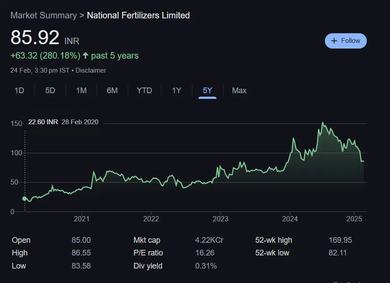Click the National Fertilizers Limited title

(138, 15)
